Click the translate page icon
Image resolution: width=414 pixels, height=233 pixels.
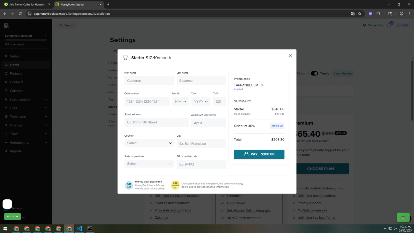352,14
